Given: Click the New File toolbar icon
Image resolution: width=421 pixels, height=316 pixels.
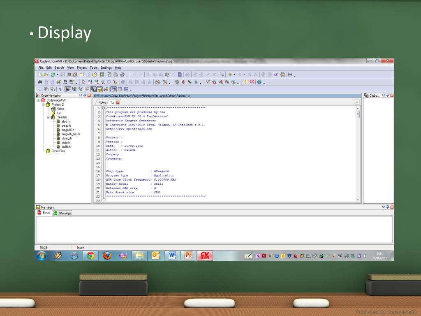Looking at the screenshot, I should point(40,75).
